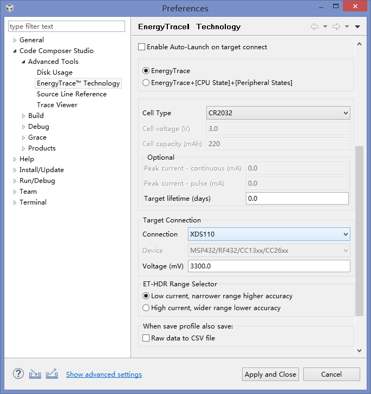Expand the Grace tree node
This screenshot has height=394, width=371.
(23, 137)
